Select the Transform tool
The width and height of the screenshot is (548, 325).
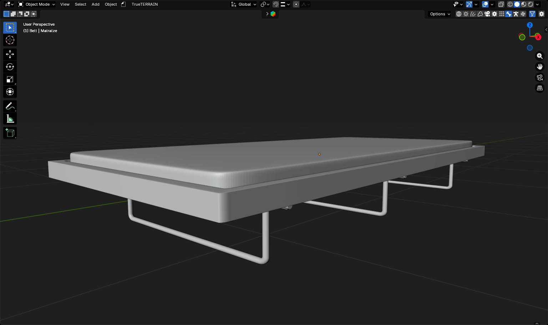click(10, 92)
